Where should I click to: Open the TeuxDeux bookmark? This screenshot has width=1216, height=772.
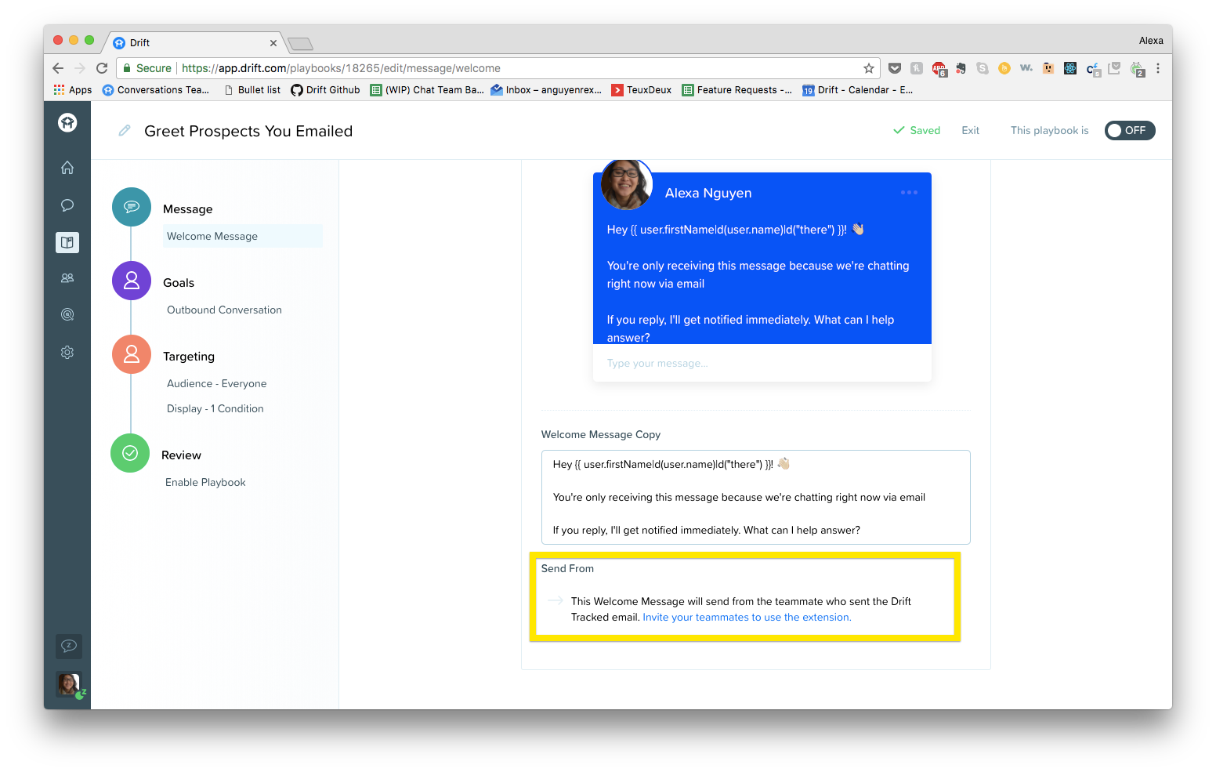click(x=642, y=90)
